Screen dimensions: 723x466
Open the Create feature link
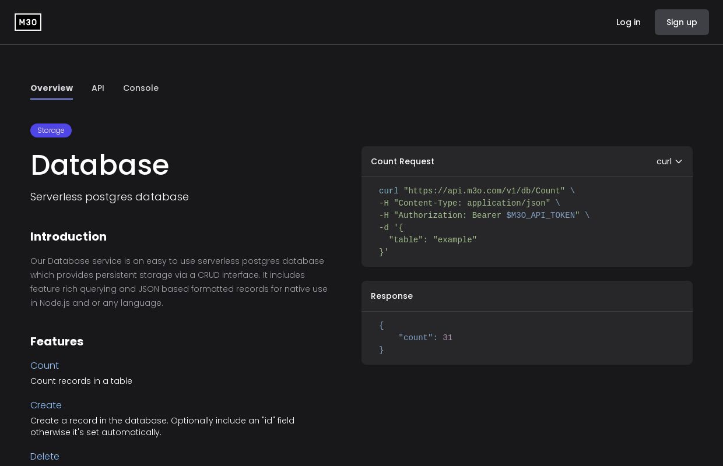(46, 405)
